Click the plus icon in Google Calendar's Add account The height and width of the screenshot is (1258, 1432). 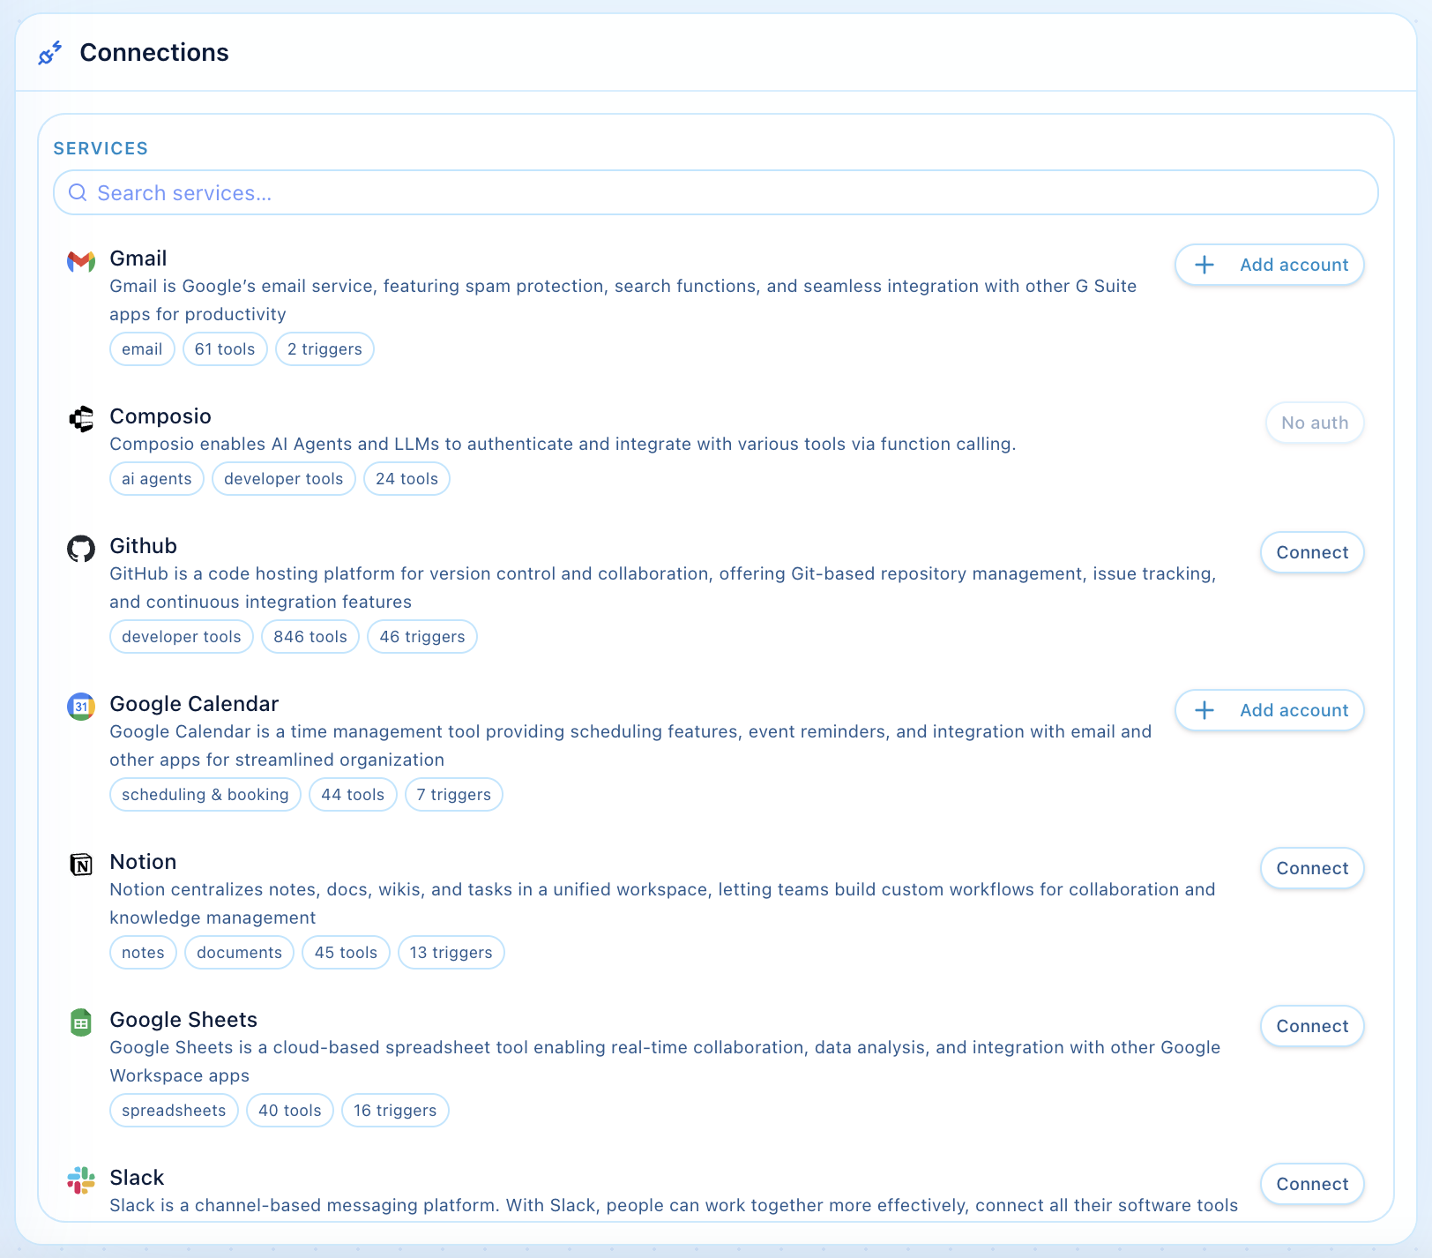(1205, 710)
